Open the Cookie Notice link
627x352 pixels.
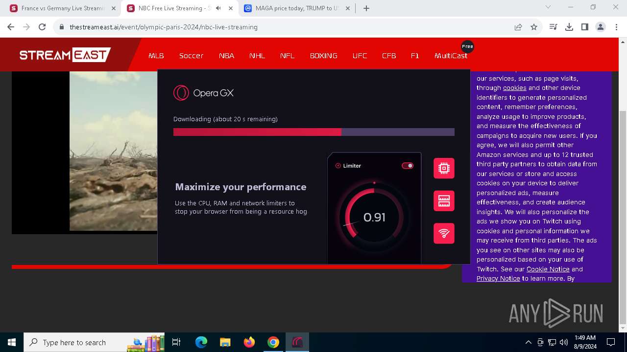pyautogui.click(x=548, y=269)
